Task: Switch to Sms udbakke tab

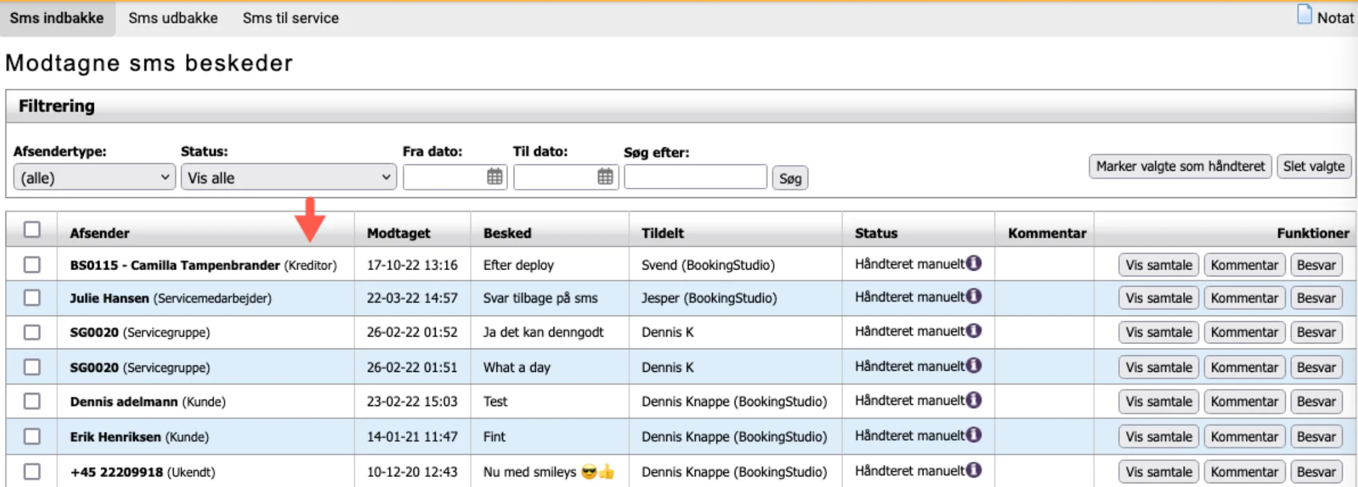Action: 173,18
